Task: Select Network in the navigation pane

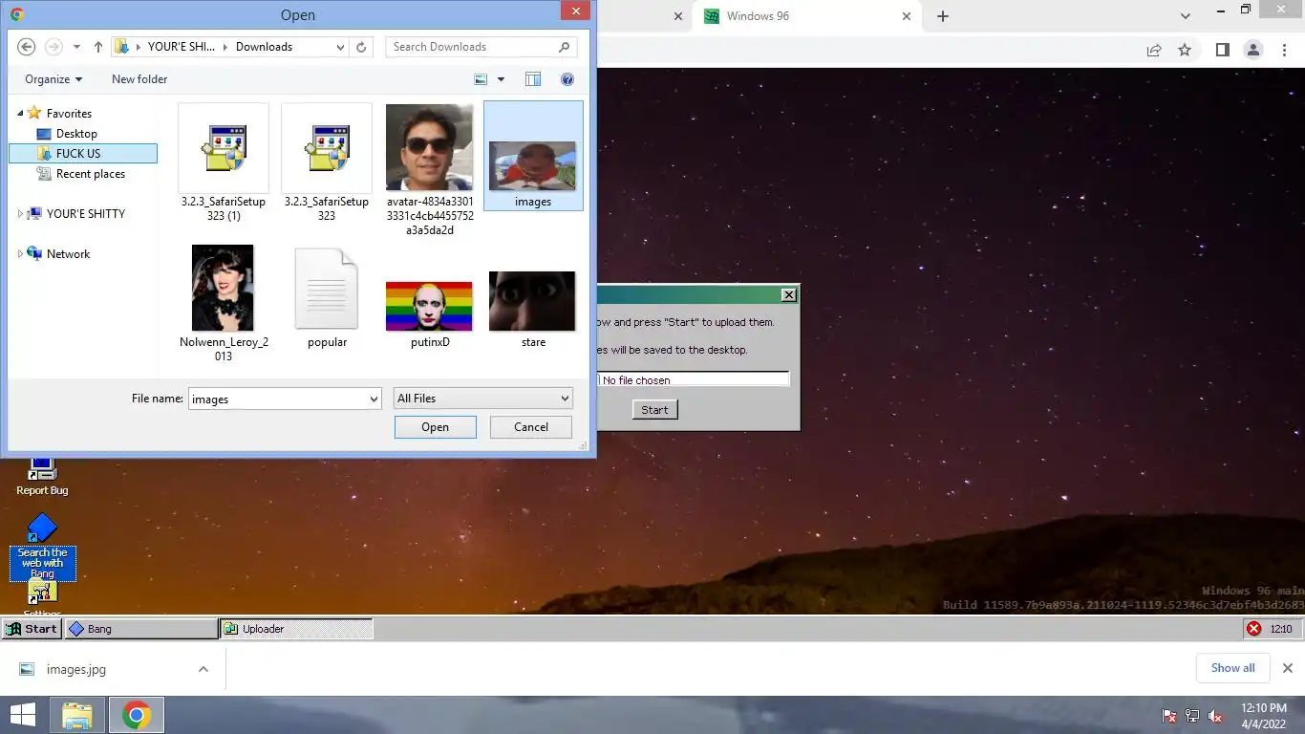Action: (69, 254)
